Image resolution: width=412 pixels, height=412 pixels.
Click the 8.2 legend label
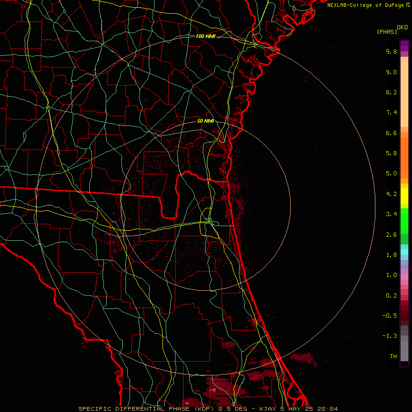(x=391, y=92)
